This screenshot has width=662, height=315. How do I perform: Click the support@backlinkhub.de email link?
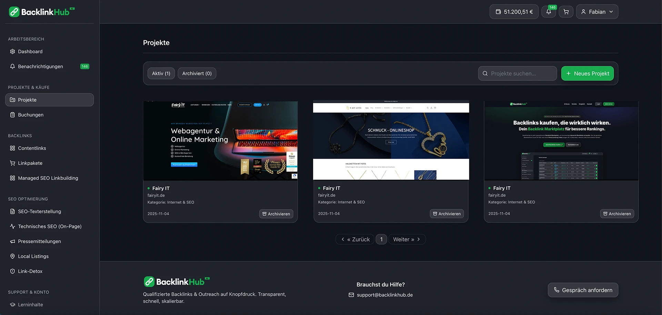(384, 295)
